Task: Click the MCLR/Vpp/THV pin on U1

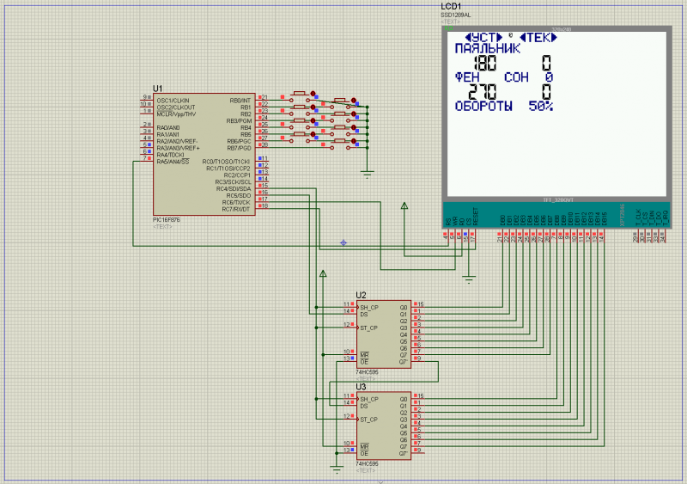Action: pyautogui.click(x=147, y=114)
